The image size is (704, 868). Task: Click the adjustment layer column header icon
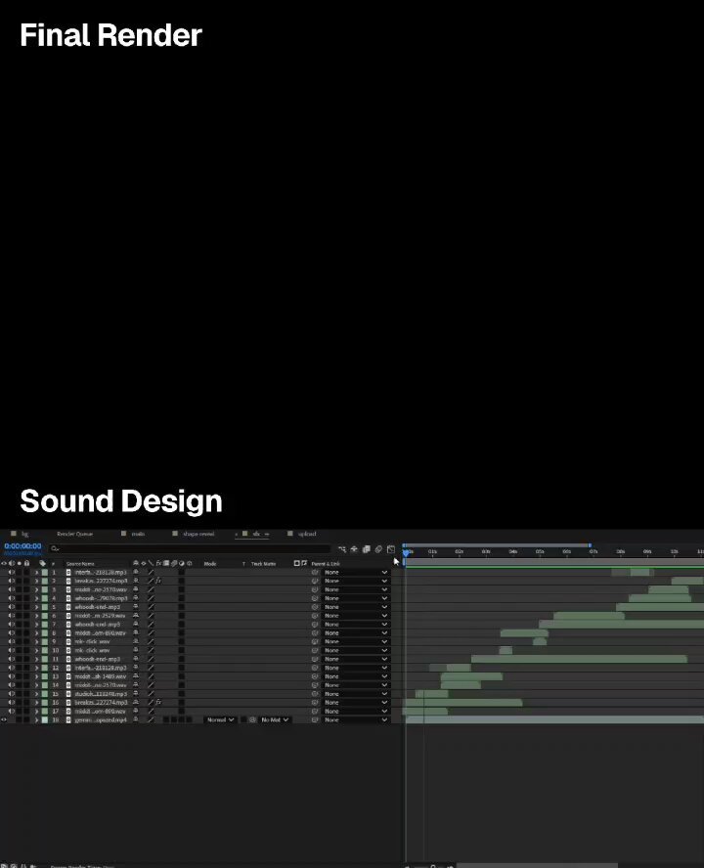pyautogui.click(x=182, y=564)
